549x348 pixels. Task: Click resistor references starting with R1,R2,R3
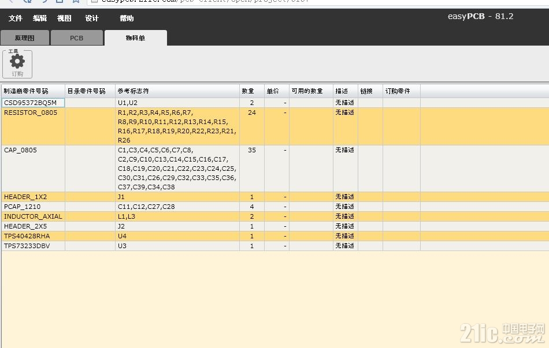pos(177,126)
